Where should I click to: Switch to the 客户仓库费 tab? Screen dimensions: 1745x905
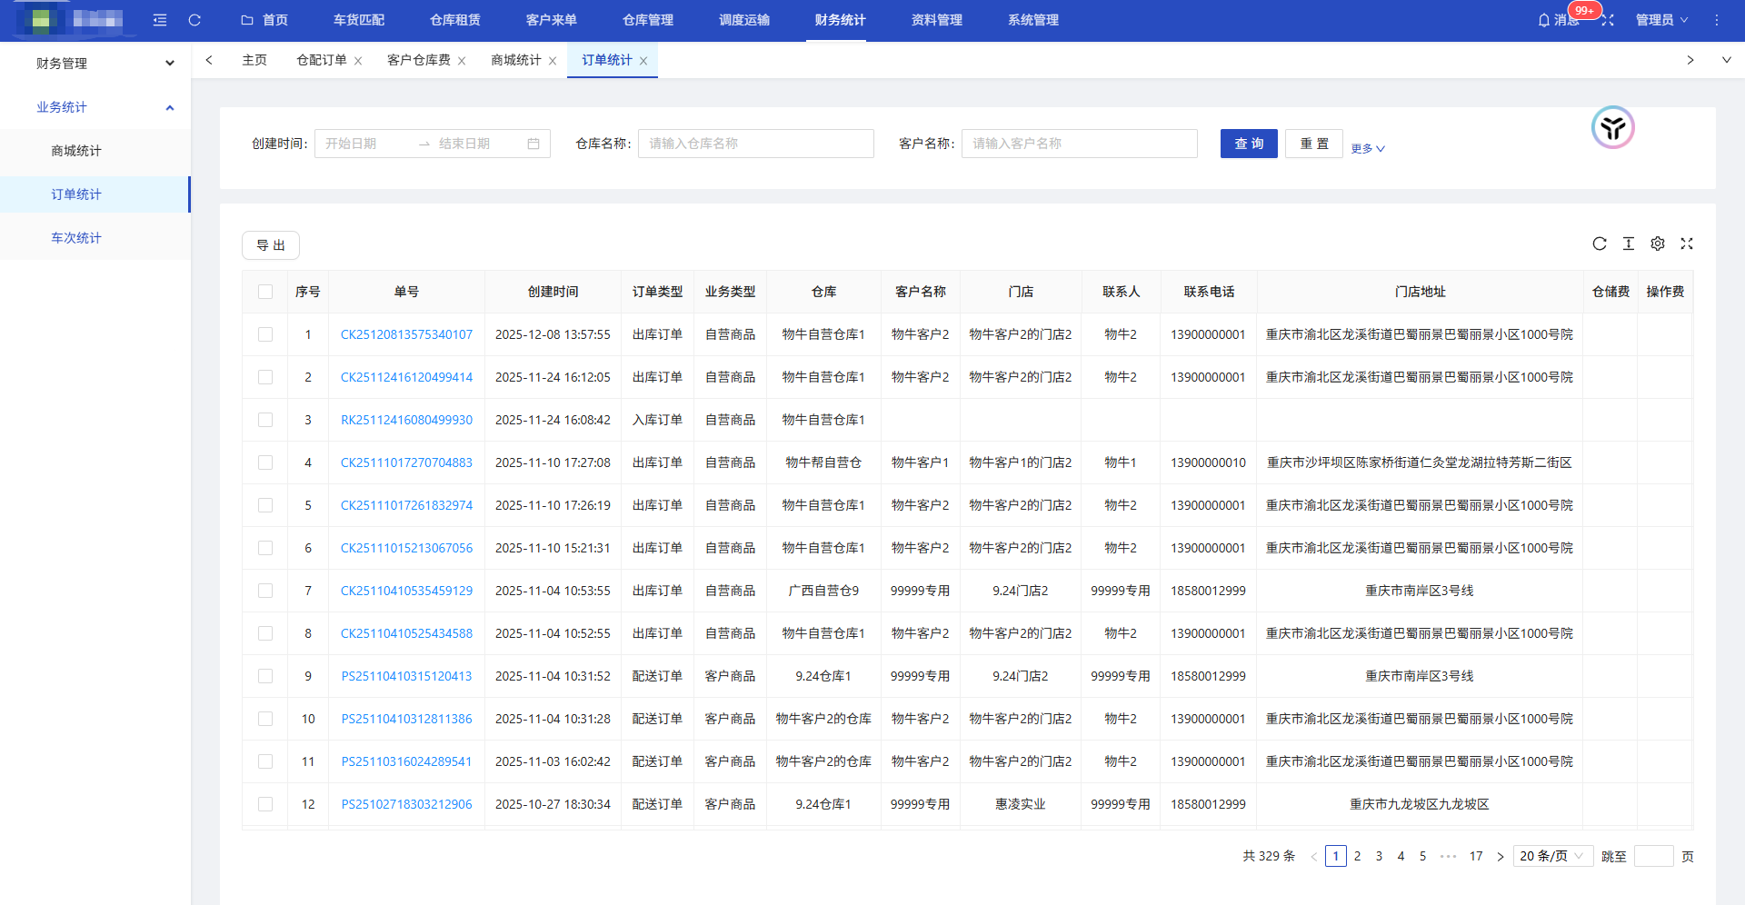(x=418, y=60)
